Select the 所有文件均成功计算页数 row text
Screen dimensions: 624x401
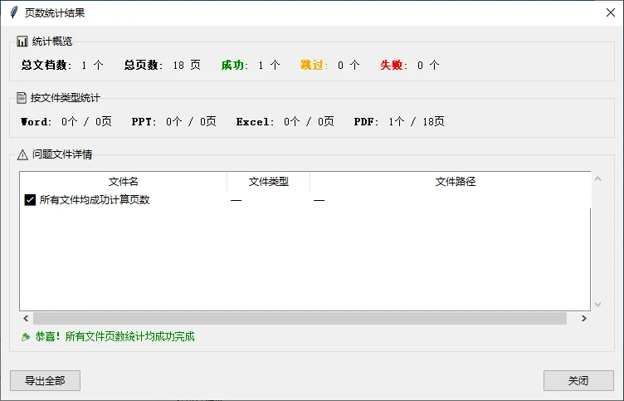point(95,200)
